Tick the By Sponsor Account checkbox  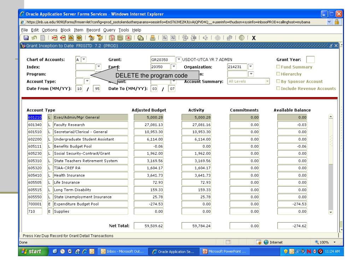click(278, 82)
